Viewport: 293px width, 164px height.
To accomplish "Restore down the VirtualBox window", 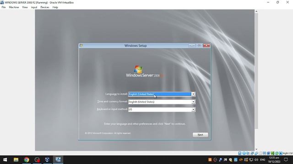I will pos(278,2).
